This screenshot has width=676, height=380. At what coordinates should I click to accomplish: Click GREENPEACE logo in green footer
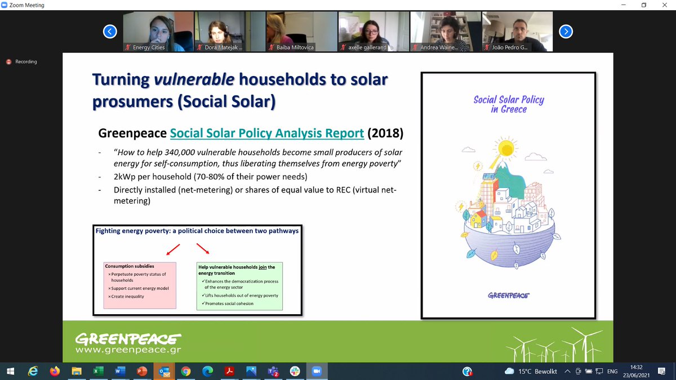click(128, 339)
